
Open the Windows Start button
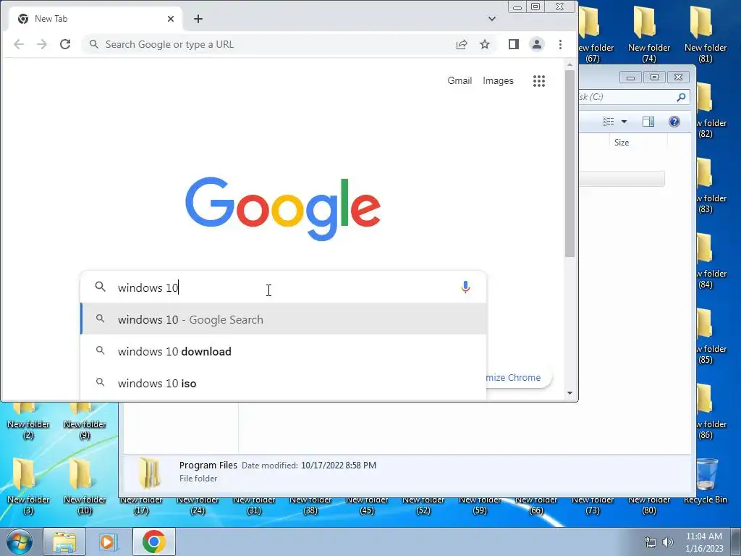pos(20,542)
